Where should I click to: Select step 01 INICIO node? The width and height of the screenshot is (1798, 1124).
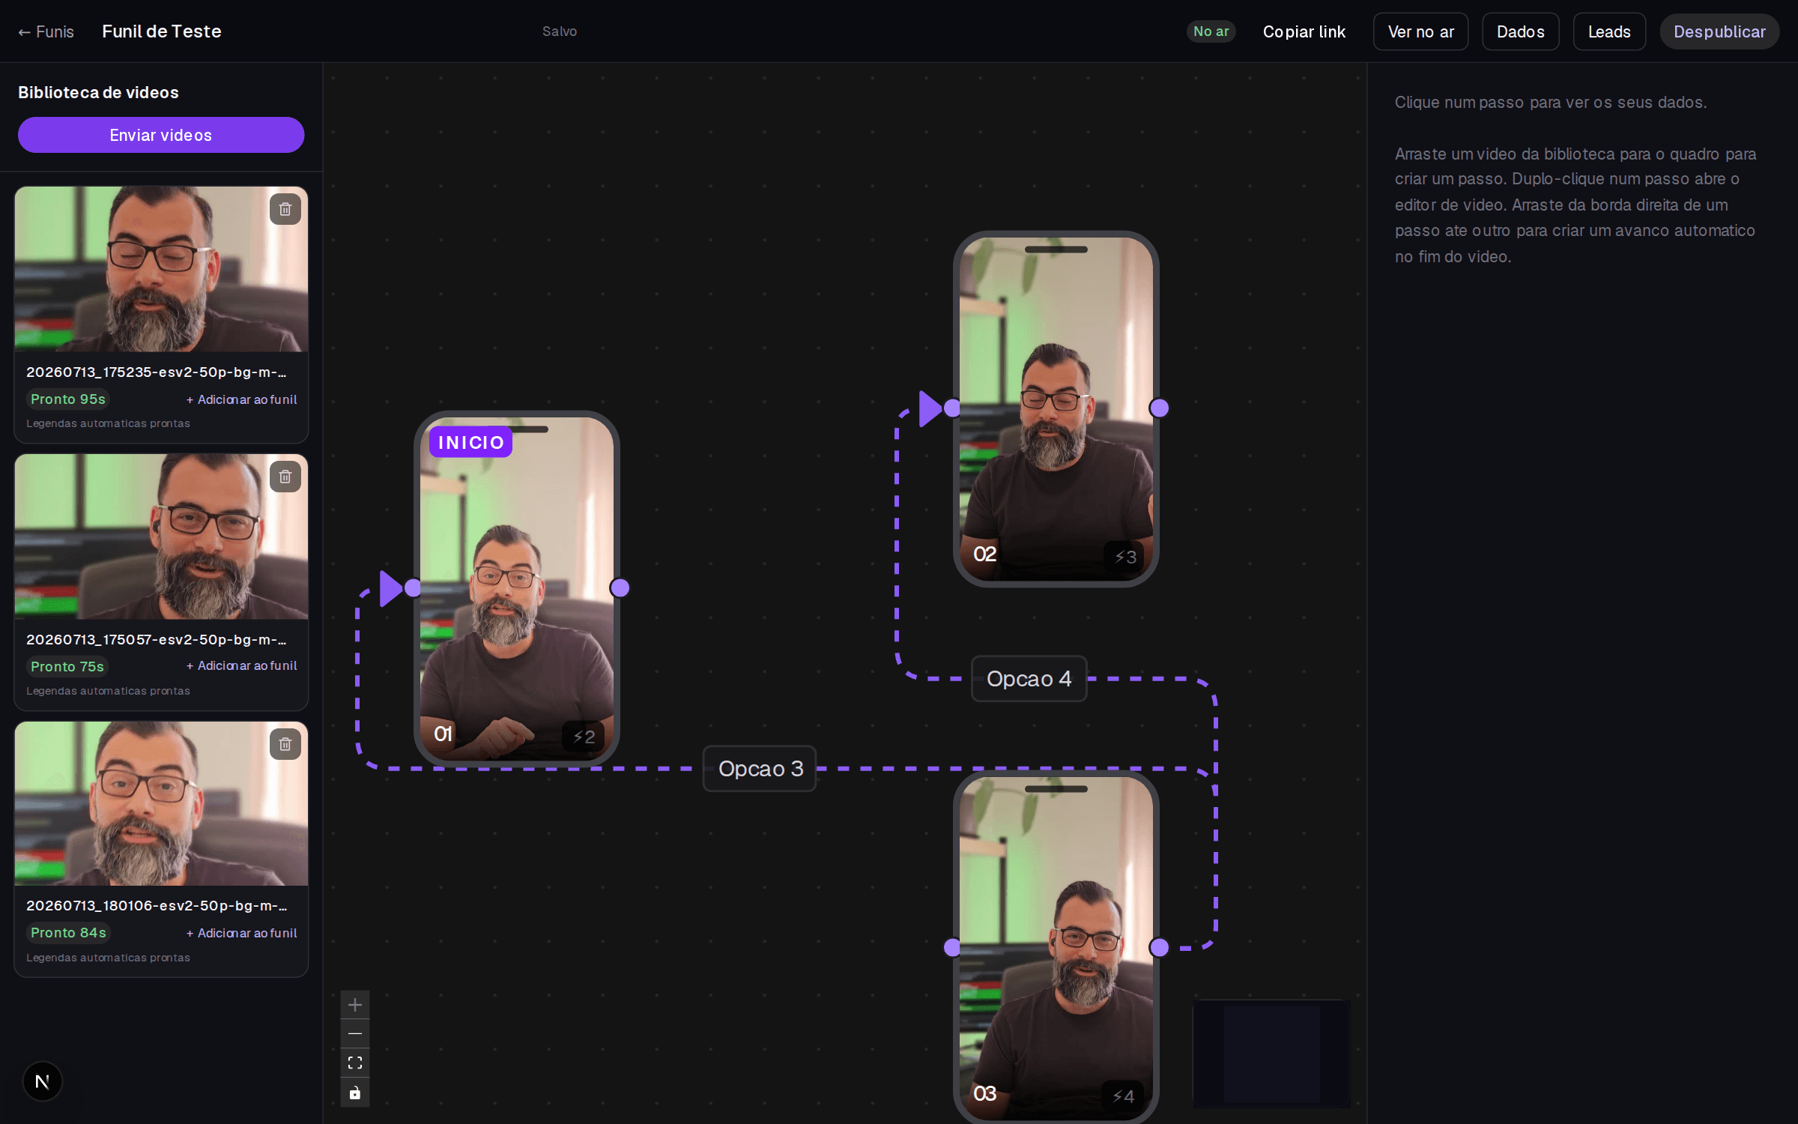[x=517, y=588]
